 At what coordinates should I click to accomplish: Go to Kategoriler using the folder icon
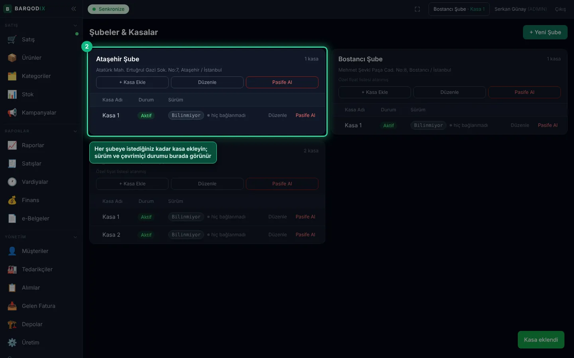(12, 76)
